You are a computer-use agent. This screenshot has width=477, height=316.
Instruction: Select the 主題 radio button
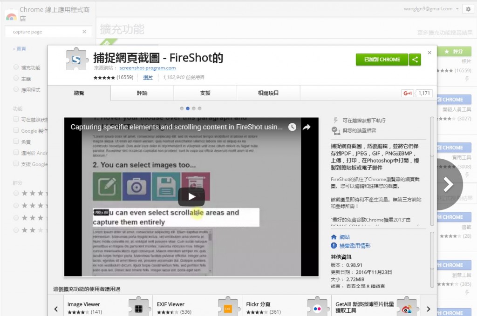coord(16,78)
